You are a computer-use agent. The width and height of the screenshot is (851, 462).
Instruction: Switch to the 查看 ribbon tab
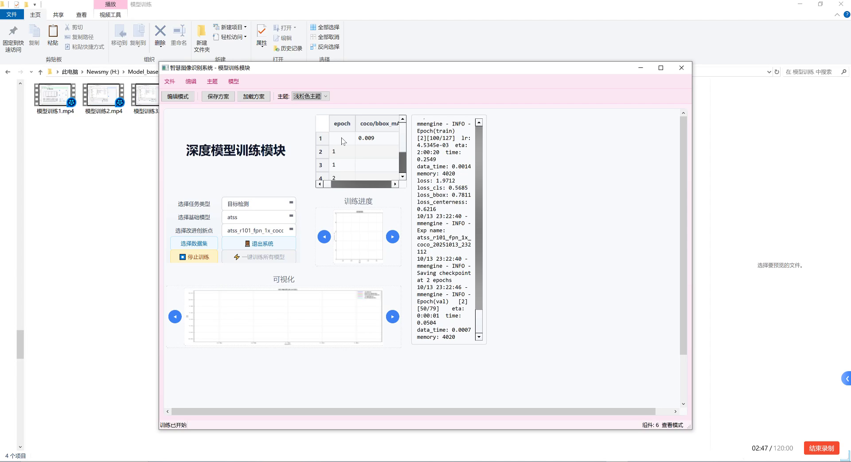tap(82, 15)
